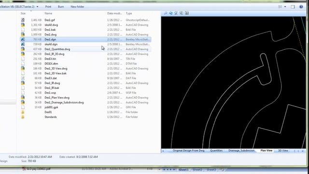The image size is (309, 174).
Task: Sort by the Size column header
Action: tap(23, 14)
